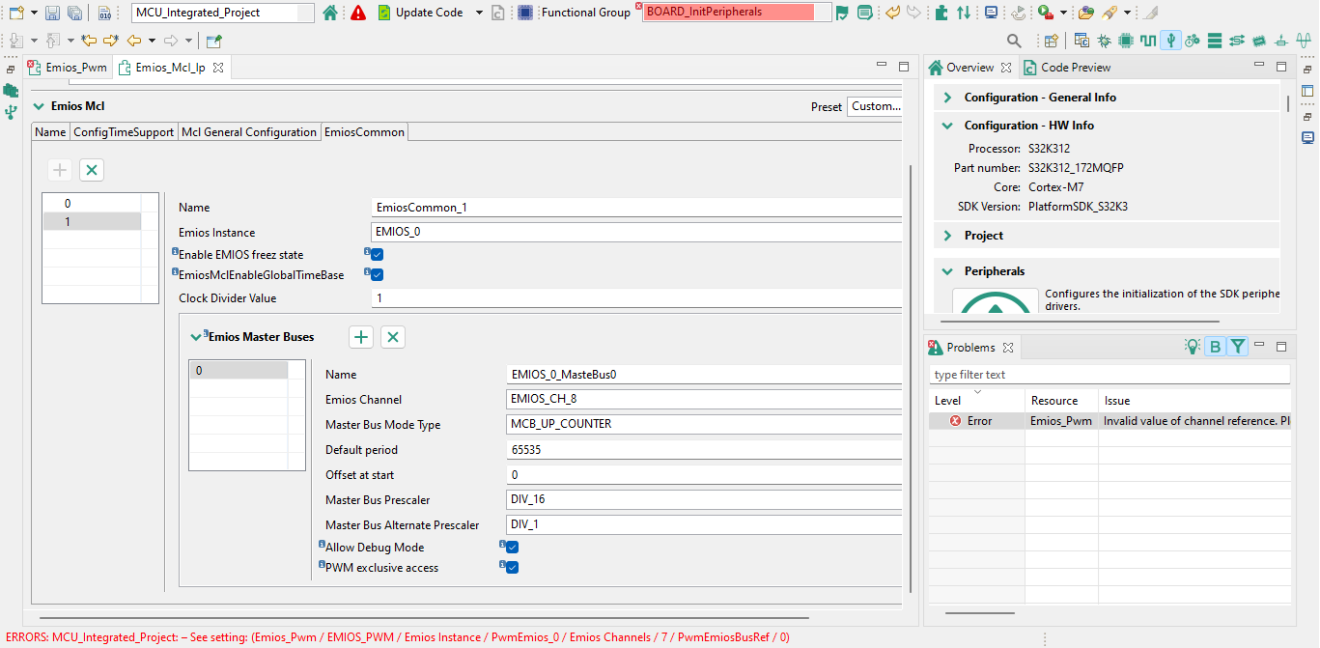Toggle Enable EMIOS freez state checkbox
The height and width of the screenshot is (648, 1320).
point(376,254)
